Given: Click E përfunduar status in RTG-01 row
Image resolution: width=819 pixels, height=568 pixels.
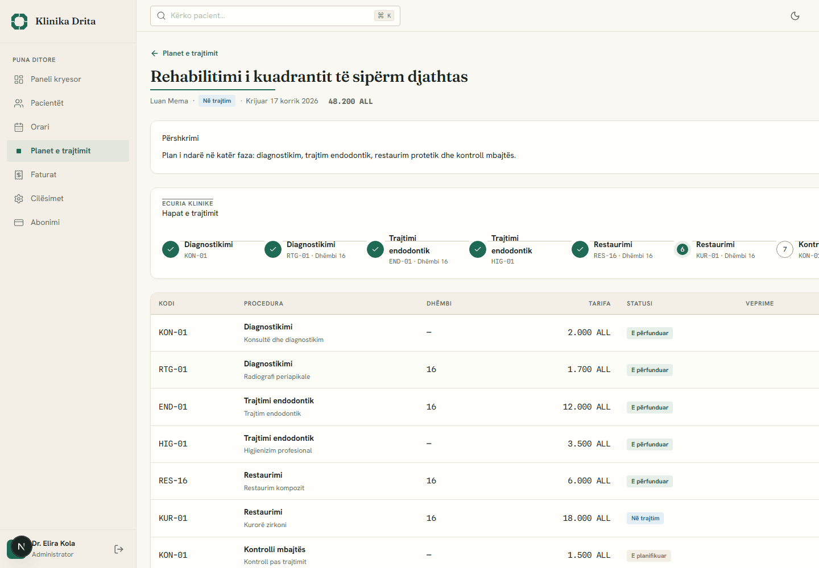Looking at the screenshot, I should coord(650,370).
